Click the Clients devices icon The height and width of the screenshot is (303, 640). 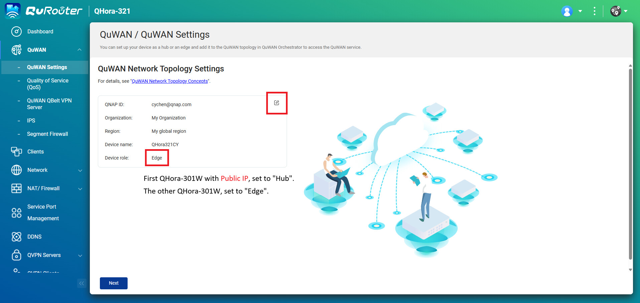[x=16, y=151]
